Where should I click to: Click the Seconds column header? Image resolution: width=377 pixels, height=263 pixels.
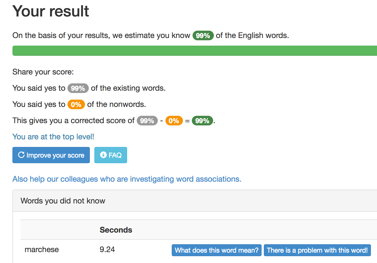click(116, 230)
